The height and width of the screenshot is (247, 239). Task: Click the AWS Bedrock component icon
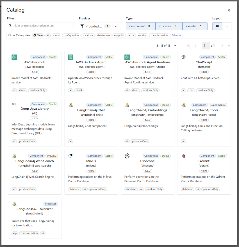click(14, 57)
